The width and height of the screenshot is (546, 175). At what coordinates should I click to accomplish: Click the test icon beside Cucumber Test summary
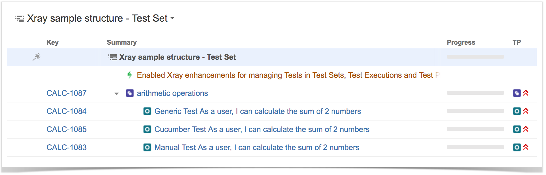147,129
